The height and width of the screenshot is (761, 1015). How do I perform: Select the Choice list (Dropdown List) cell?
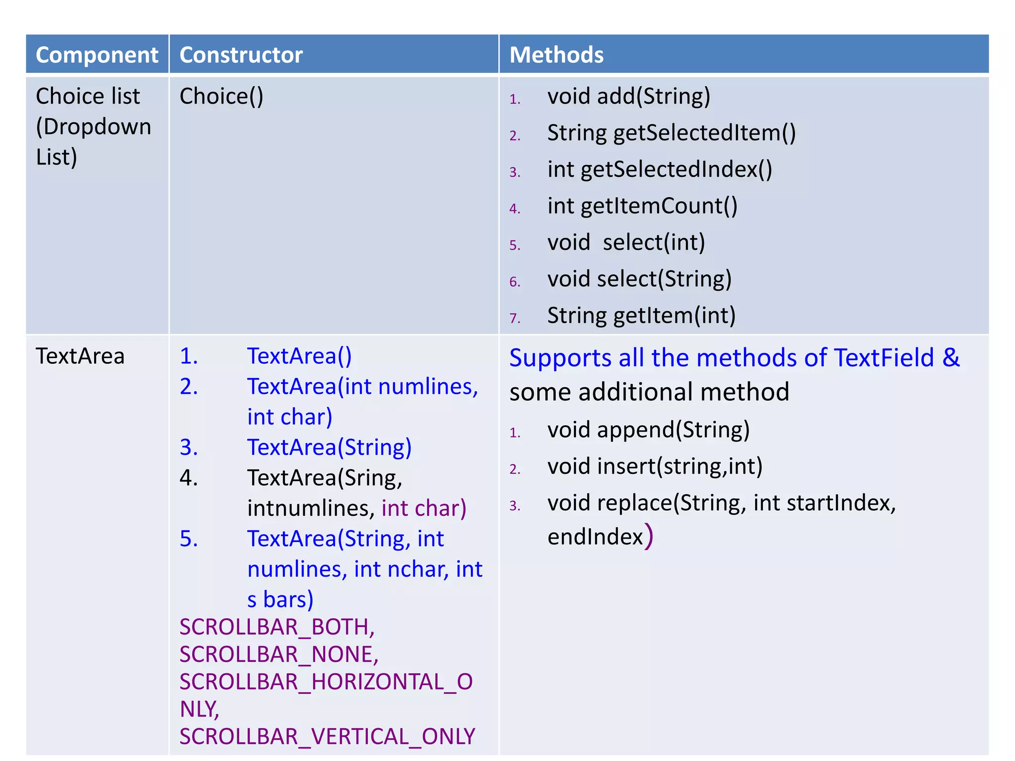point(93,126)
